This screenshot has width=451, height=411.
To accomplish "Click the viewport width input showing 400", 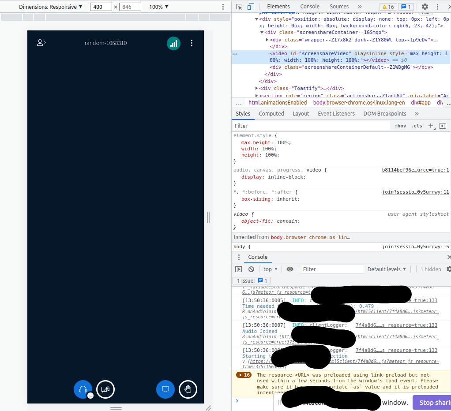I will point(101,7).
